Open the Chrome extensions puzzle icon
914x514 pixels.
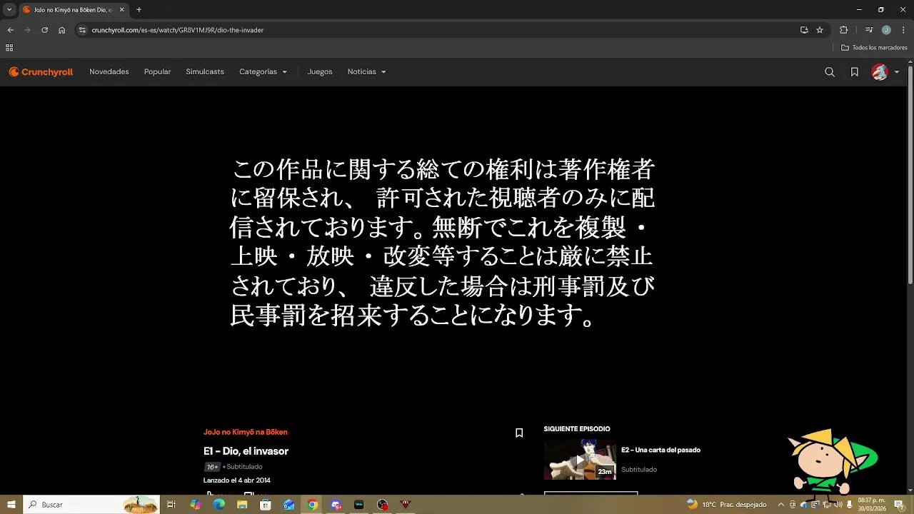point(843,30)
